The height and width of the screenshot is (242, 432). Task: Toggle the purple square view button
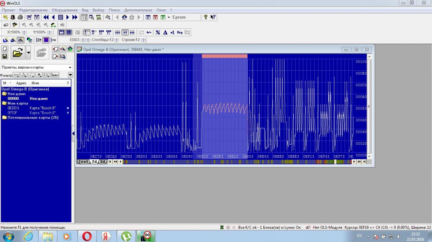point(46,40)
